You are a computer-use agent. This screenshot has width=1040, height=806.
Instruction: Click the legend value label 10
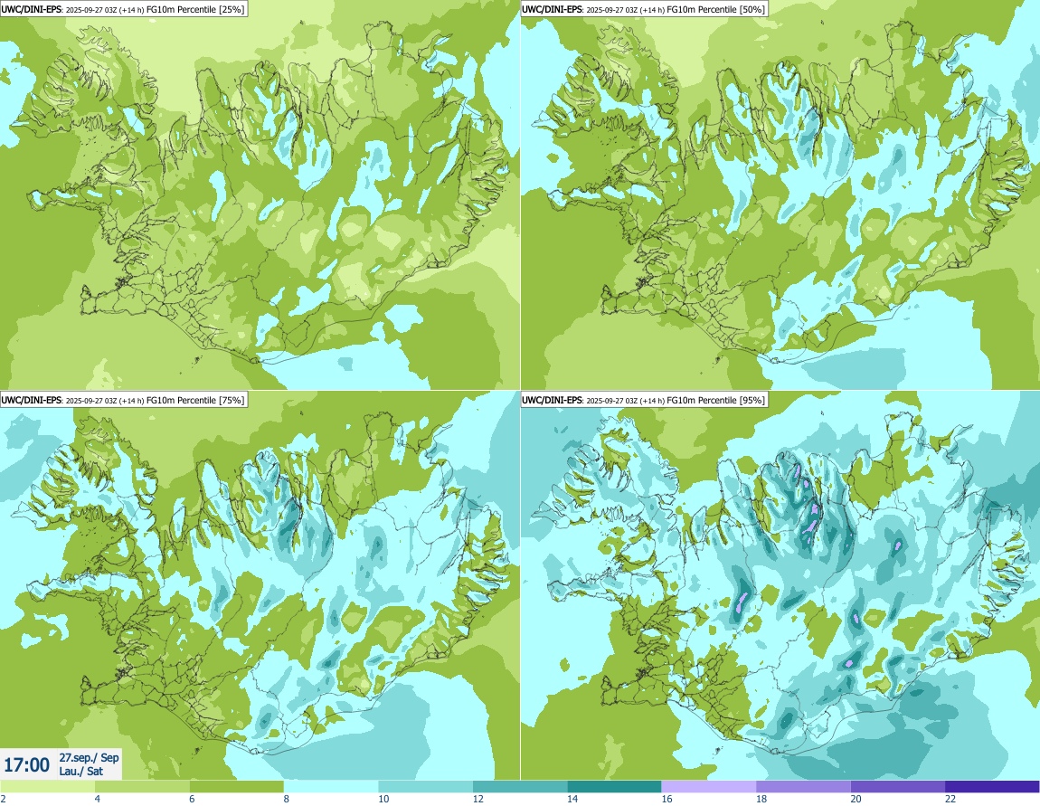(383, 799)
